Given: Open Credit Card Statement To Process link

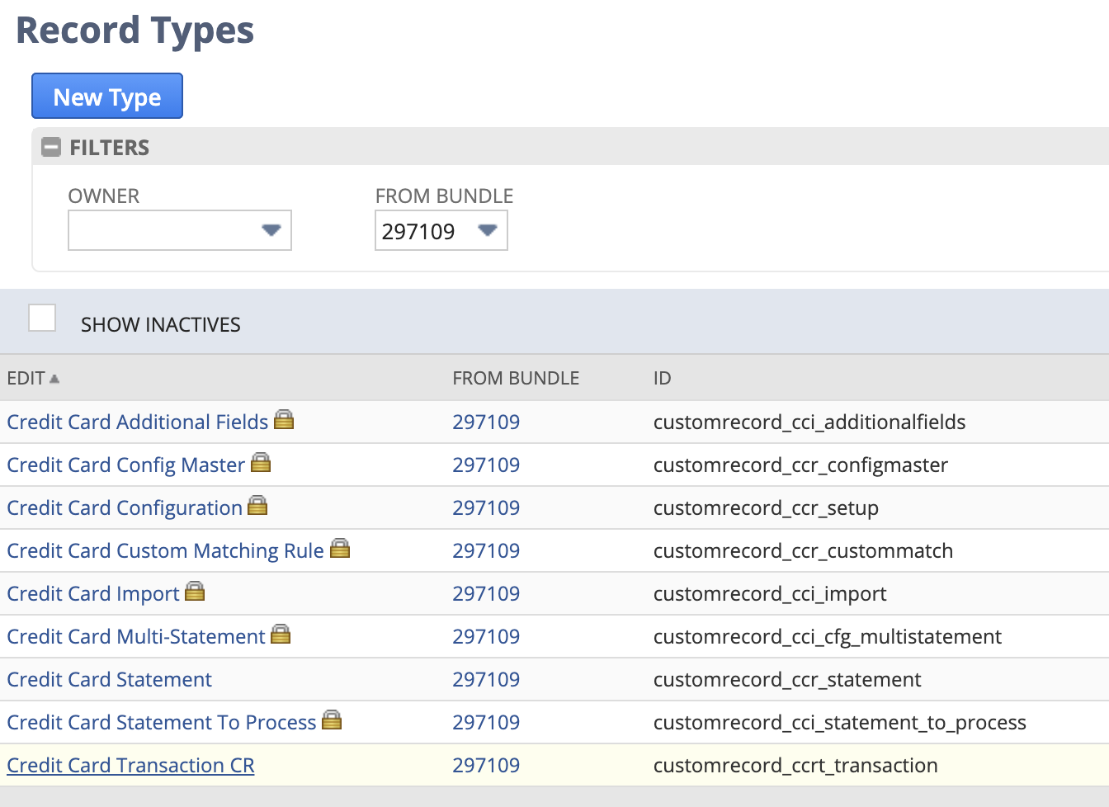Looking at the screenshot, I should pos(162,722).
